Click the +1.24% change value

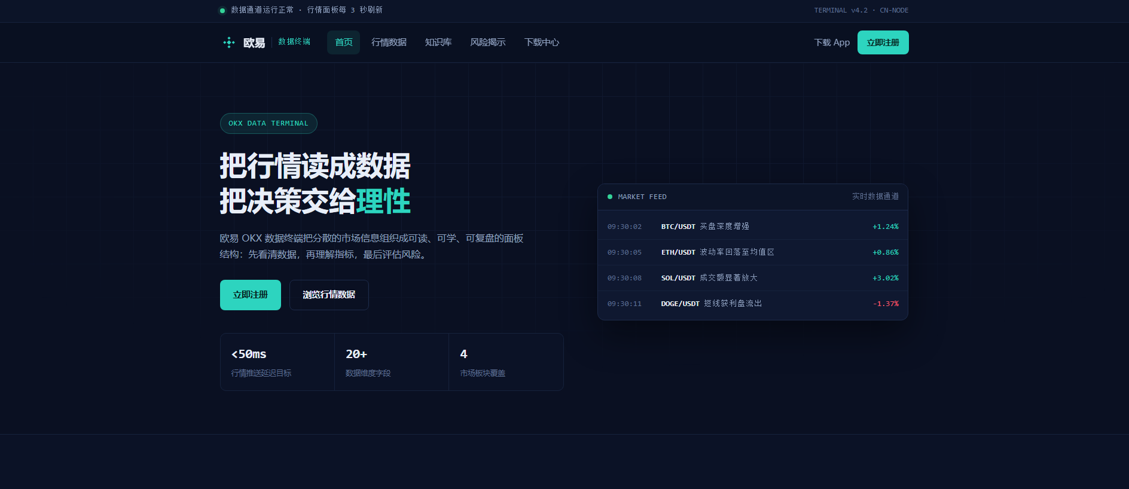click(886, 227)
